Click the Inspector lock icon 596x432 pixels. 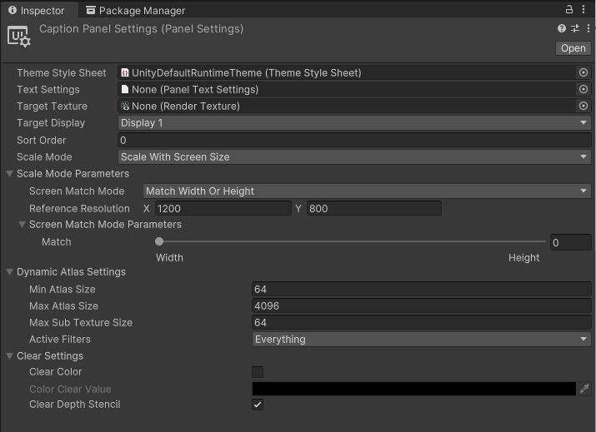[x=570, y=10]
